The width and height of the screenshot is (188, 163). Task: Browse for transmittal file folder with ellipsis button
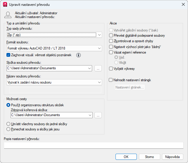pos(98,68)
